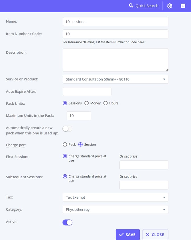Toggle the Active switch off

(67, 222)
